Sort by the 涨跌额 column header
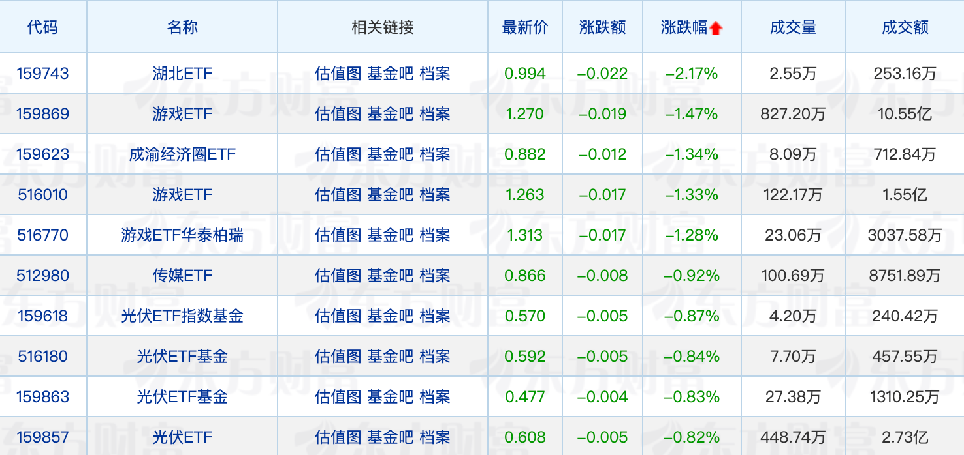 coord(602,27)
